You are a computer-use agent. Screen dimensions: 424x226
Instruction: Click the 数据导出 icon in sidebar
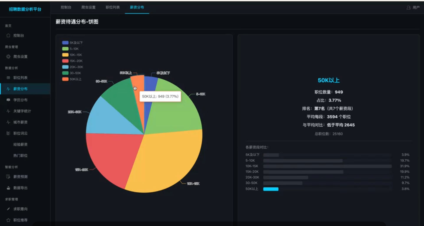pyautogui.click(x=8, y=188)
